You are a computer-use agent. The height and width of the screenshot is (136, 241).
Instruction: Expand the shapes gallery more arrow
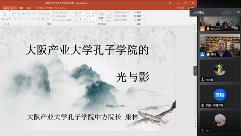[x=96, y=20]
